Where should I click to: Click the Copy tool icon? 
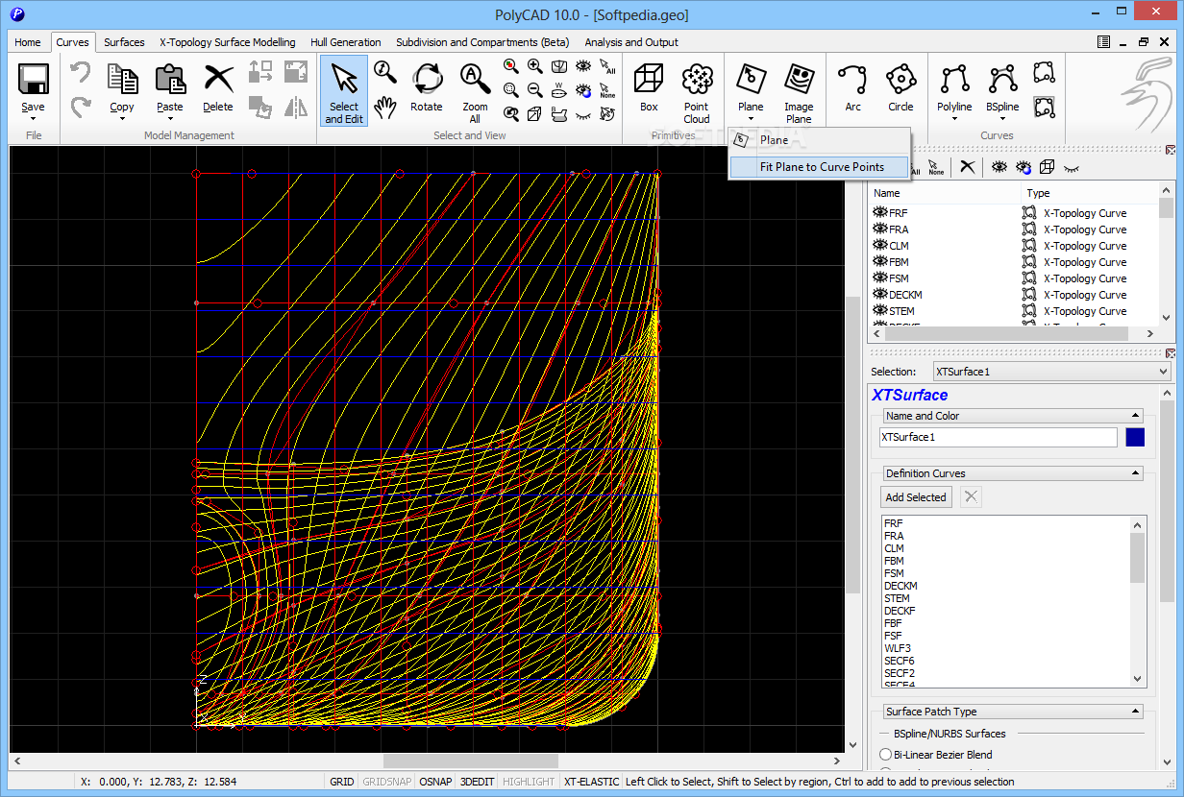[122, 79]
